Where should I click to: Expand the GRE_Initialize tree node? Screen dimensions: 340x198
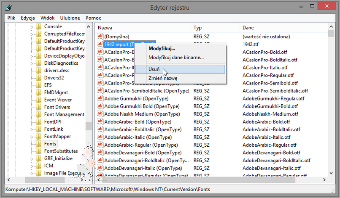coord(31,158)
